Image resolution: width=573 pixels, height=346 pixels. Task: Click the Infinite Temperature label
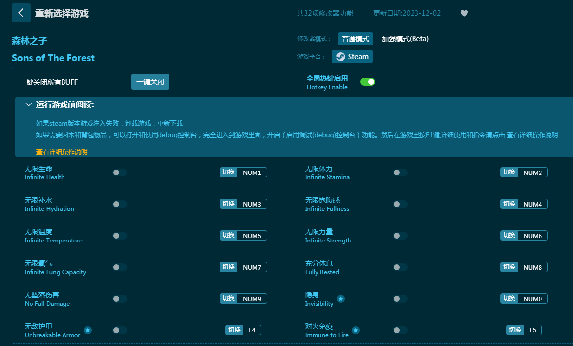(x=53, y=241)
